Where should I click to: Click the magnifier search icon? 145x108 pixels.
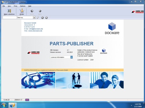[38, 18]
